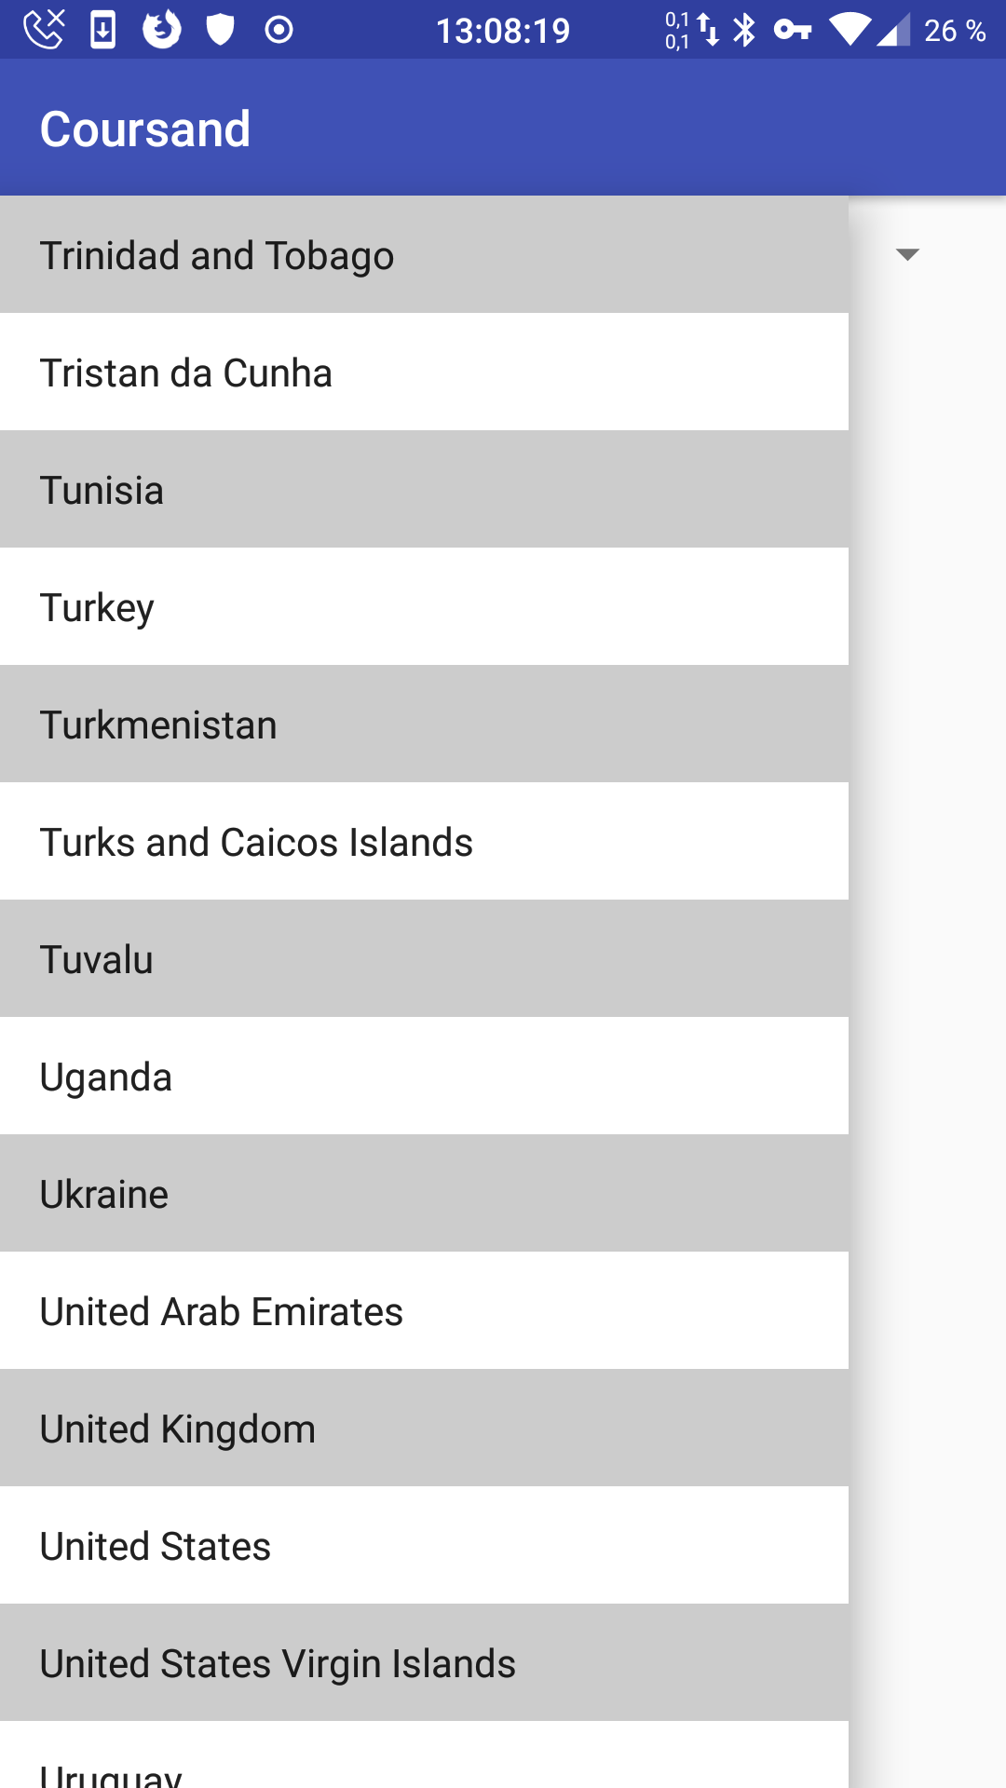
Task: Tap the download status bar icon
Action: click(x=102, y=30)
